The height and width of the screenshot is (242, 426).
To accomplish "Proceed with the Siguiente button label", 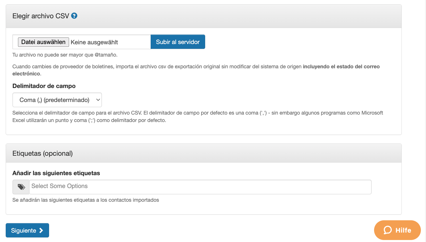I will [23, 231].
